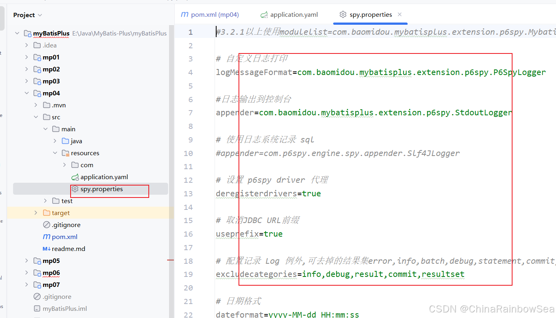
Task: Click the Maven icon beside pom.xml in tree
Action: pyautogui.click(x=47, y=237)
